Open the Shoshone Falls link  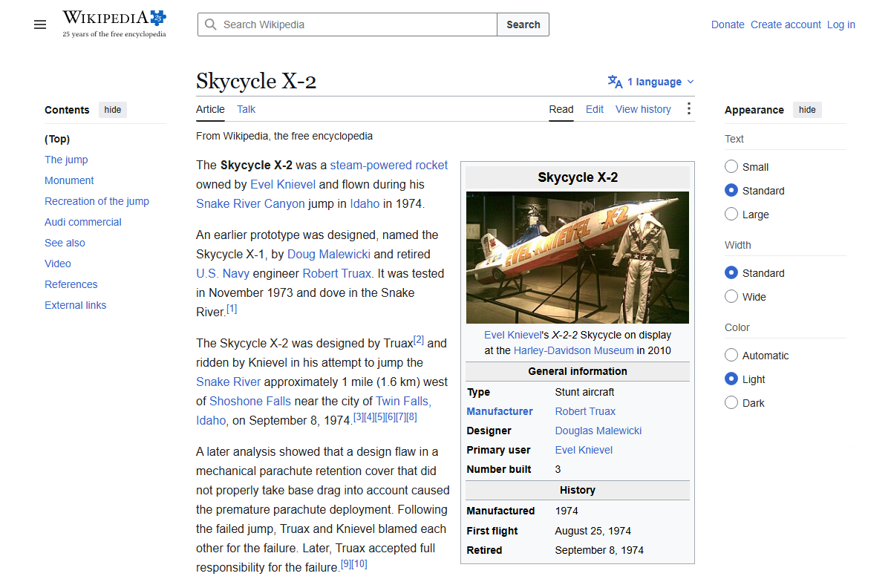[x=250, y=401]
